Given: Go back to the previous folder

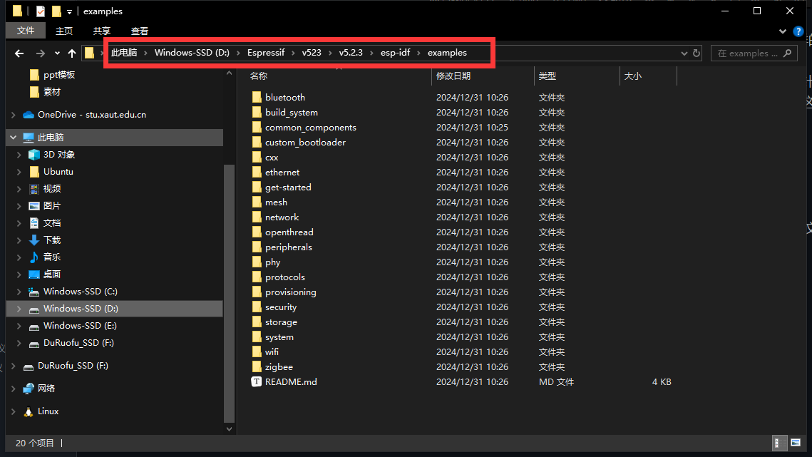Looking at the screenshot, I should pos(19,53).
